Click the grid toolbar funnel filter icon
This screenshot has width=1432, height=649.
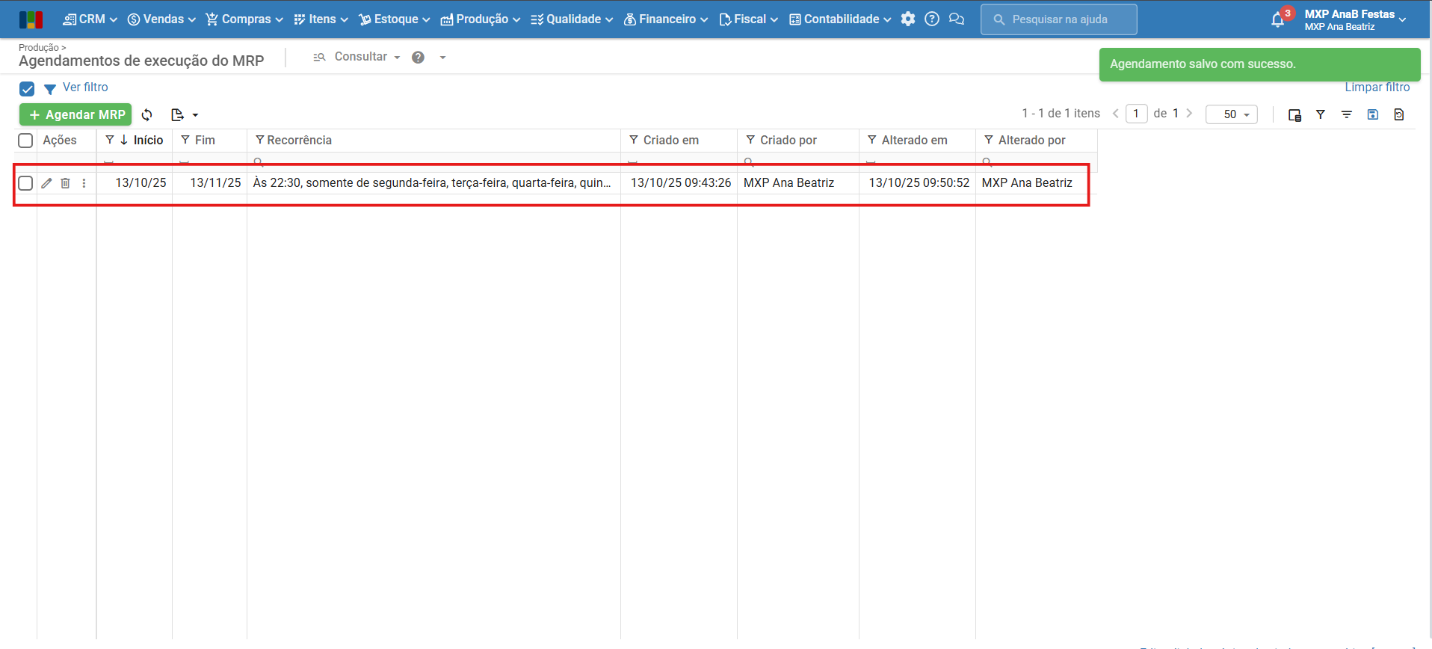click(x=1321, y=114)
